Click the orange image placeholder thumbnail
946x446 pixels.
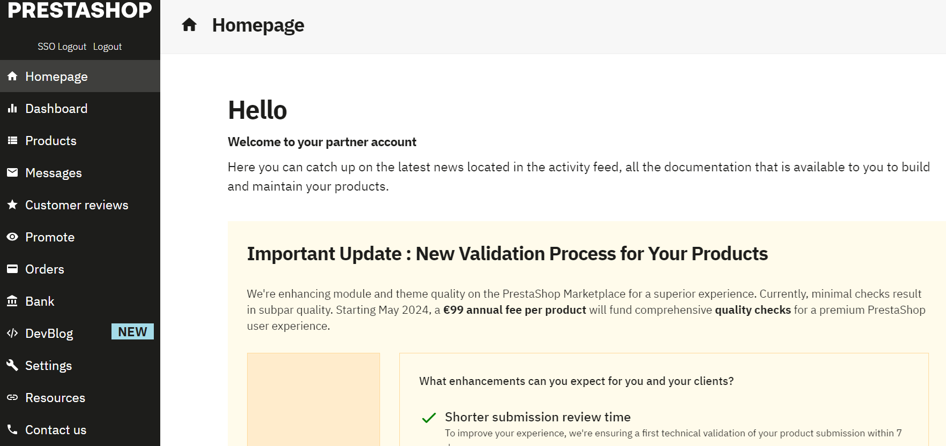[x=314, y=399]
